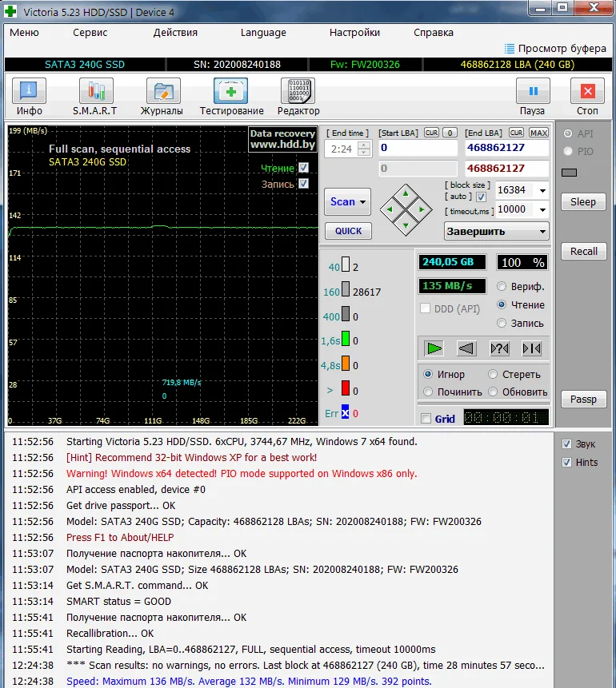
Task: Open the Действия menu
Action: 175,33
